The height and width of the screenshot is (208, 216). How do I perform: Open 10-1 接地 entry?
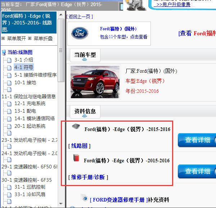click(x=25, y=83)
